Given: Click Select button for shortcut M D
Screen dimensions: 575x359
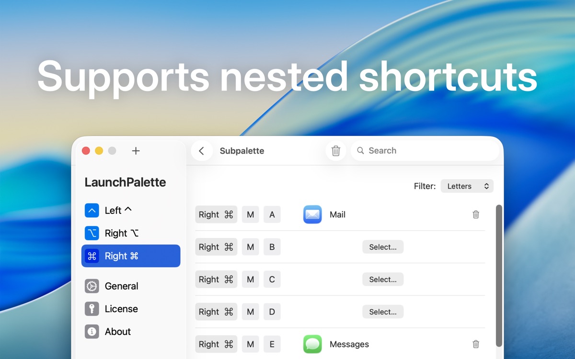Looking at the screenshot, I should pyautogui.click(x=383, y=312).
